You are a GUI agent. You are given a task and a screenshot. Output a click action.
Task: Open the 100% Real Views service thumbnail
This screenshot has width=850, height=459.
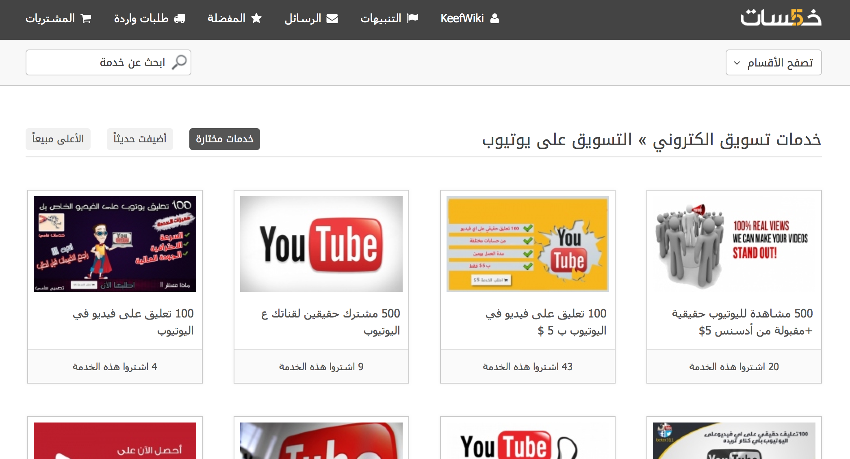coord(734,244)
